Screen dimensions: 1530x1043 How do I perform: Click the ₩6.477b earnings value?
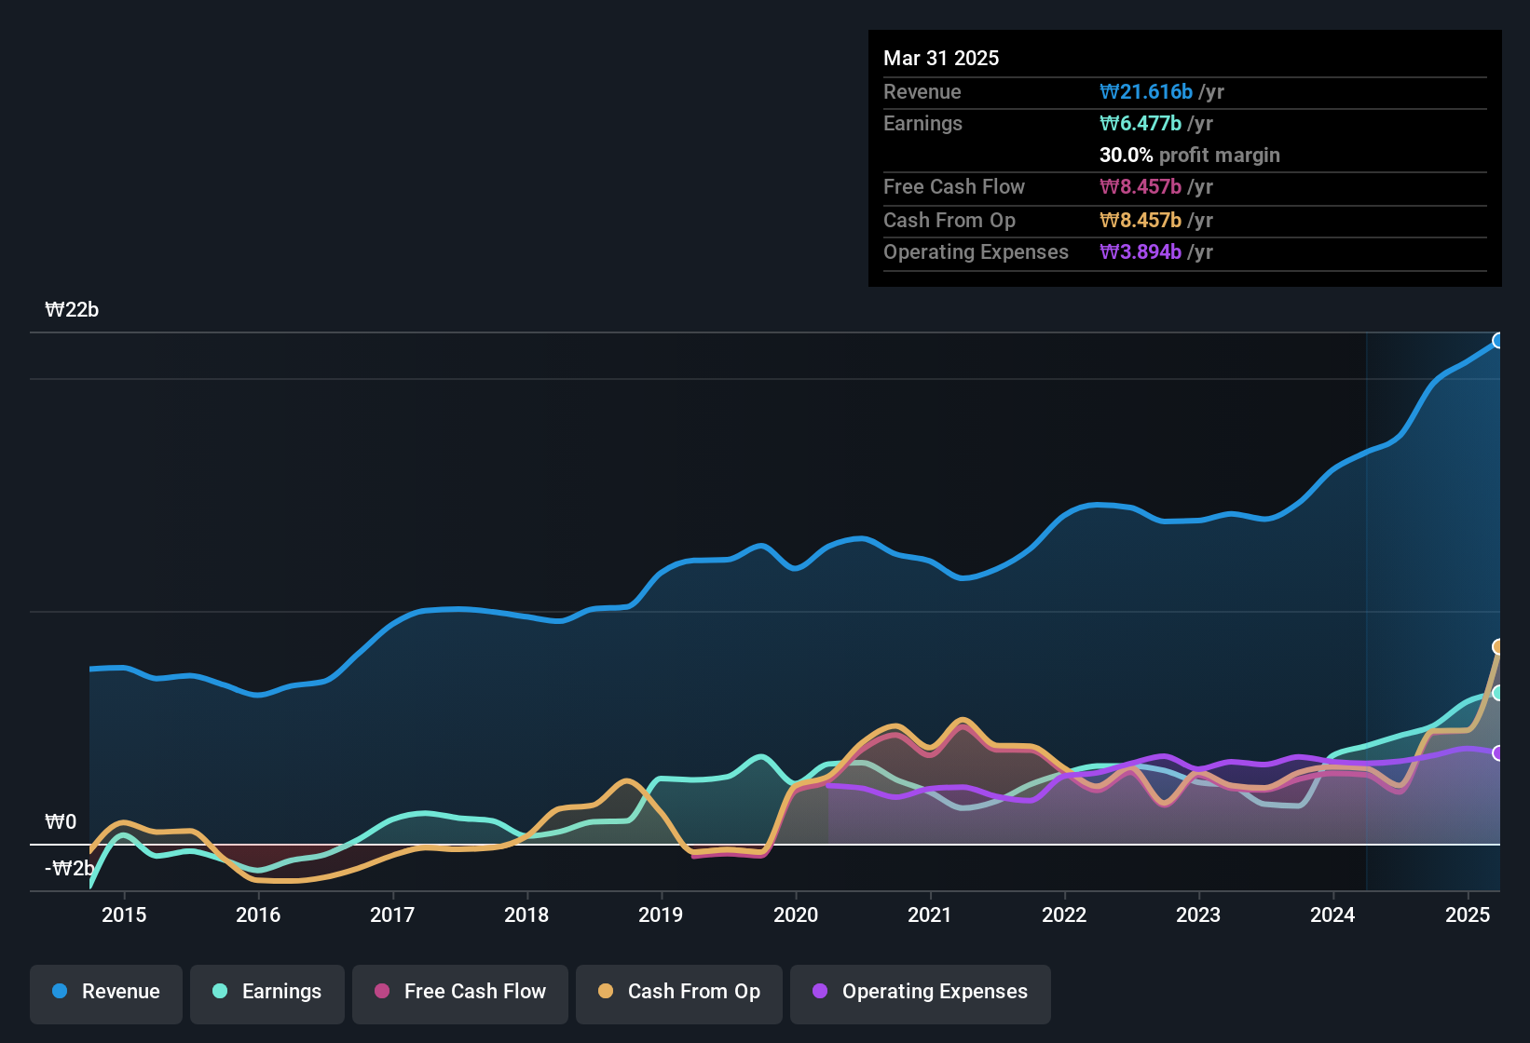pyautogui.click(x=1141, y=124)
